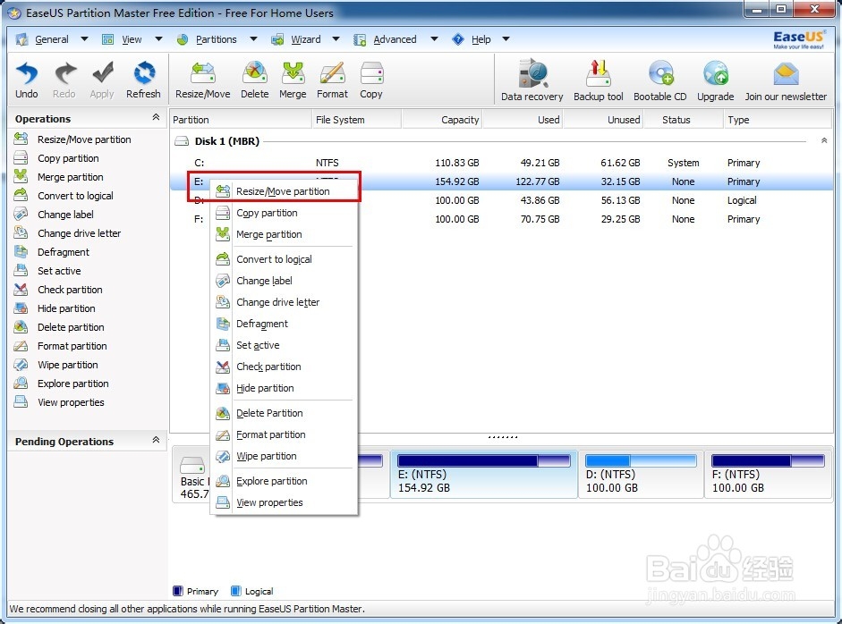Click the Apply checkmark icon
Screen dimensions: 842x624
102,73
